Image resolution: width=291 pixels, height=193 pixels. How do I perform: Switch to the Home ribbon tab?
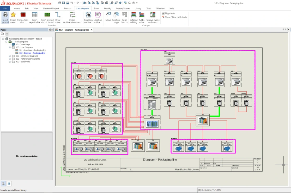tap(16, 9)
